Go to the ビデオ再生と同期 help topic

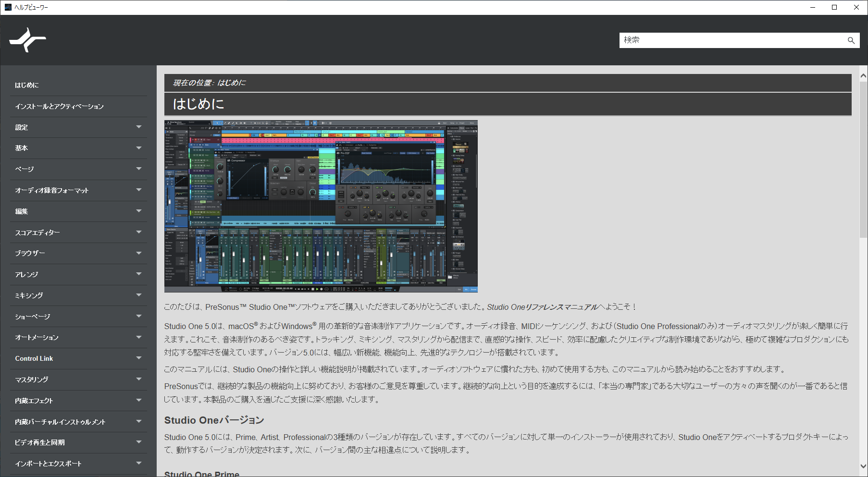tap(40, 442)
